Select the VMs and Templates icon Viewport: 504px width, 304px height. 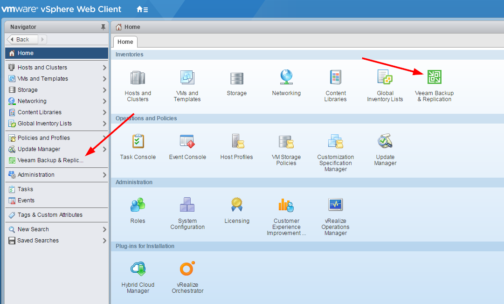187,77
